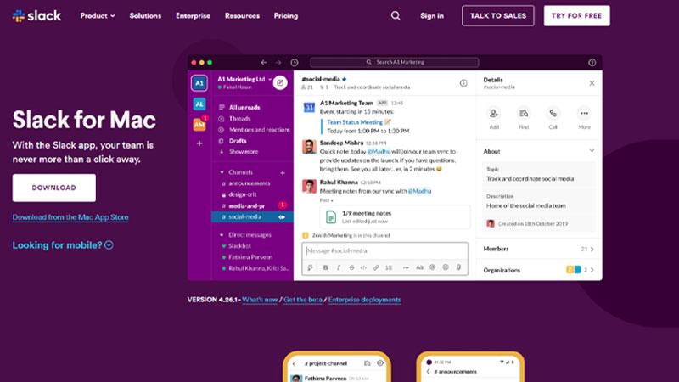Click the forward arrow in Slack window
This screenshot has height=382, width=679.
(278, 62)
